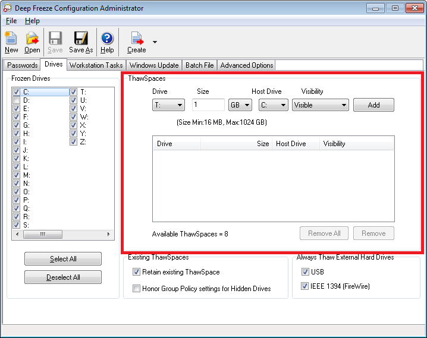Click the Create installer icon
Screen dimensions: 427x338
tap(137, 39)
